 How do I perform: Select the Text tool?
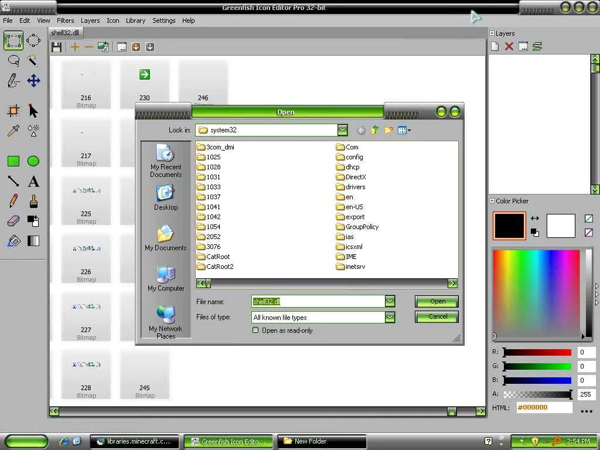pos(33,181)
